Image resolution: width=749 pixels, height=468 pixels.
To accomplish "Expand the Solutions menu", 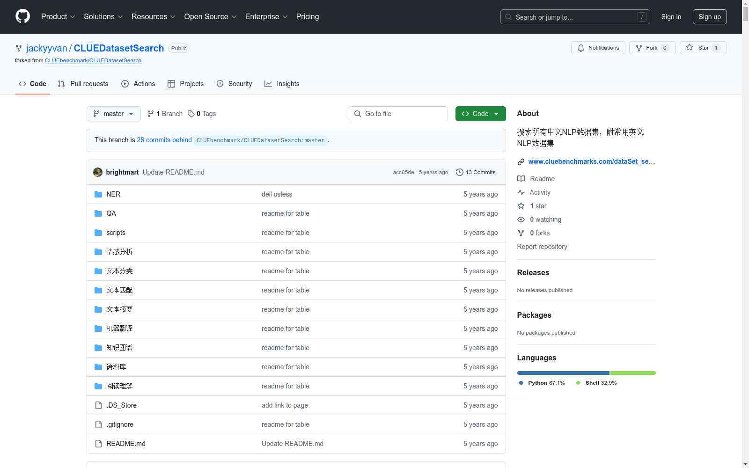I will click(x=103, y=17).
